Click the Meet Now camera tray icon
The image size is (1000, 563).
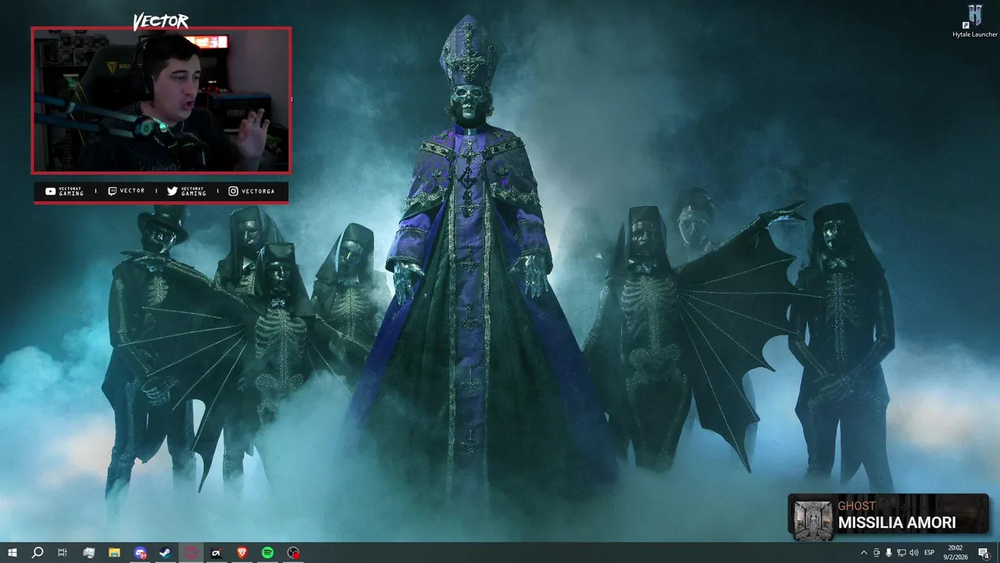click(x=877, y=553)
